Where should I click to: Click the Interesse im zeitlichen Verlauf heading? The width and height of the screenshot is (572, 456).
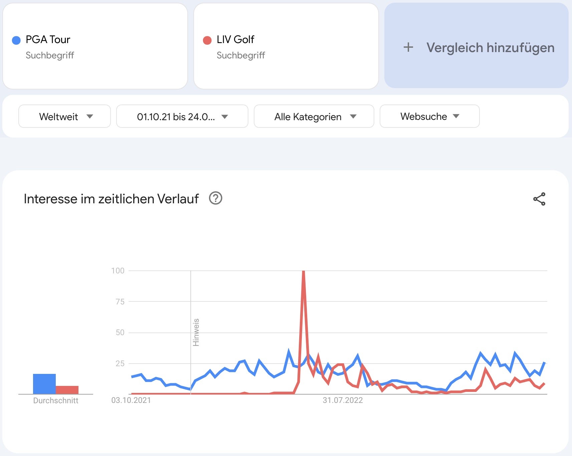coord(111,199)
